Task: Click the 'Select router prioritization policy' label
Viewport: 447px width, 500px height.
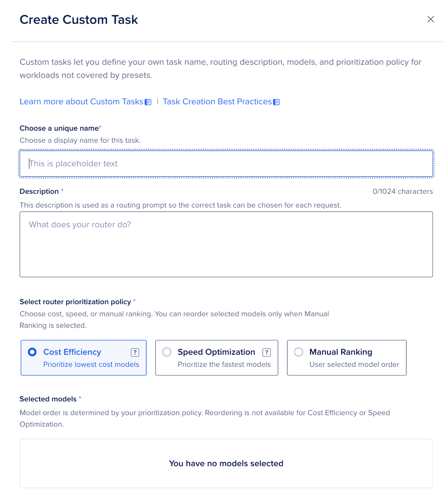Action: [75, 302]
